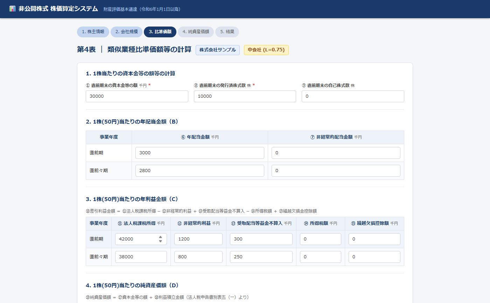Click the ⑬ 受取配当等益金不算入 column header
The height and width of the screenshot is (303, 490).
pos(261,223)
